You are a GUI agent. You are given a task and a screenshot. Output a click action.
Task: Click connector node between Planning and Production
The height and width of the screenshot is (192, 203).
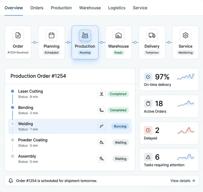[68, 42]
